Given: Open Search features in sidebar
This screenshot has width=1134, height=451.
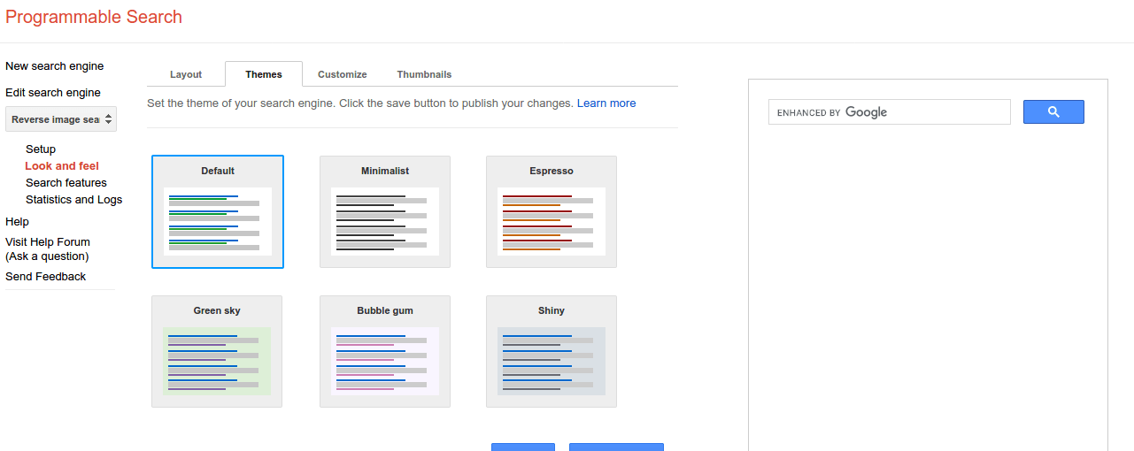Looking at the screenshot, I should tap(66, 183).
